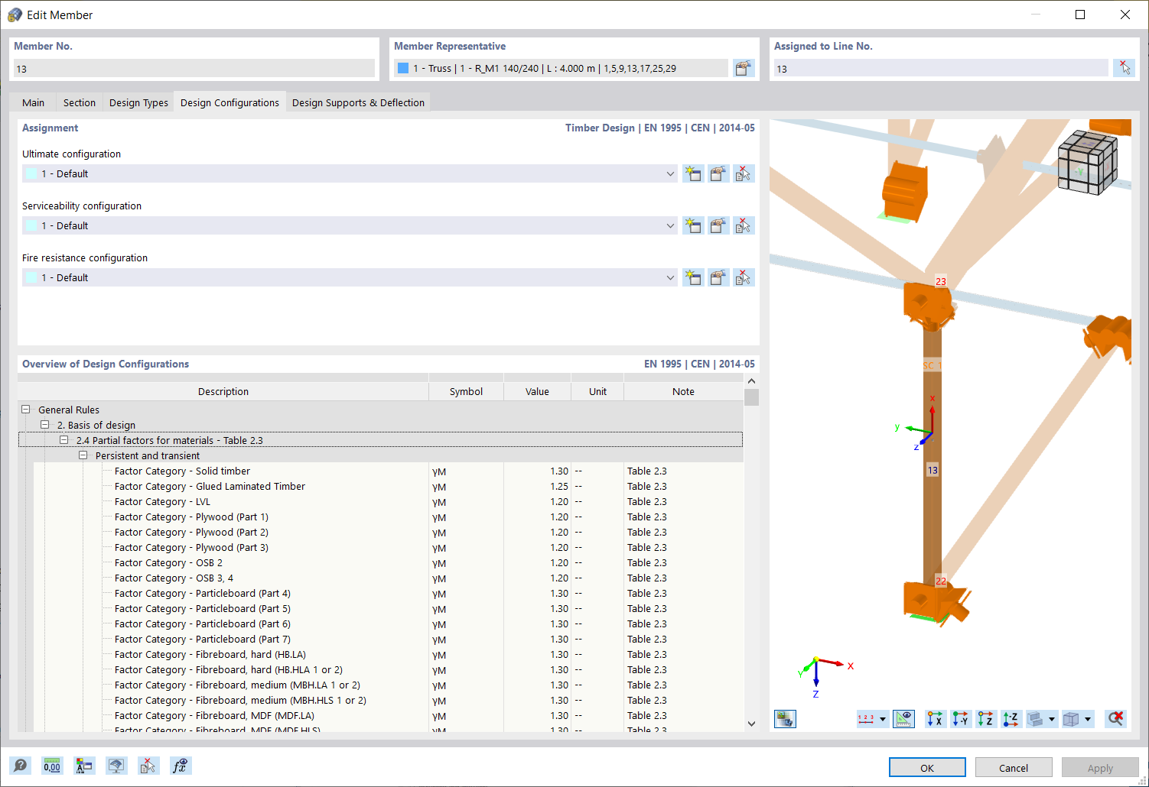Click the Apply button
The height and width of the screenshot is (787, 1149).
pyautogui.click(x=1100, y=768)
